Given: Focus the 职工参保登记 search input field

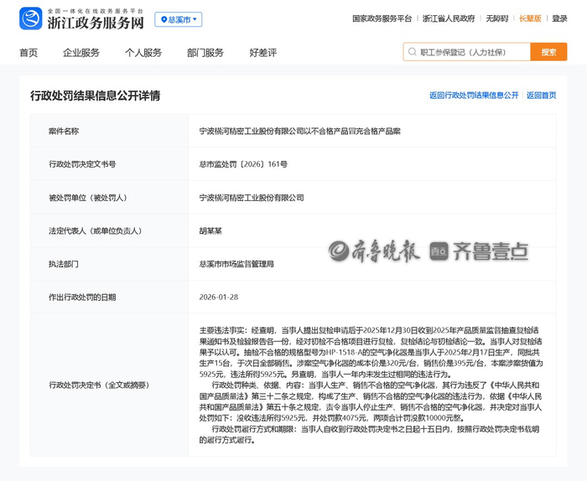Looking at the screenshot, I should click(467, 52).
